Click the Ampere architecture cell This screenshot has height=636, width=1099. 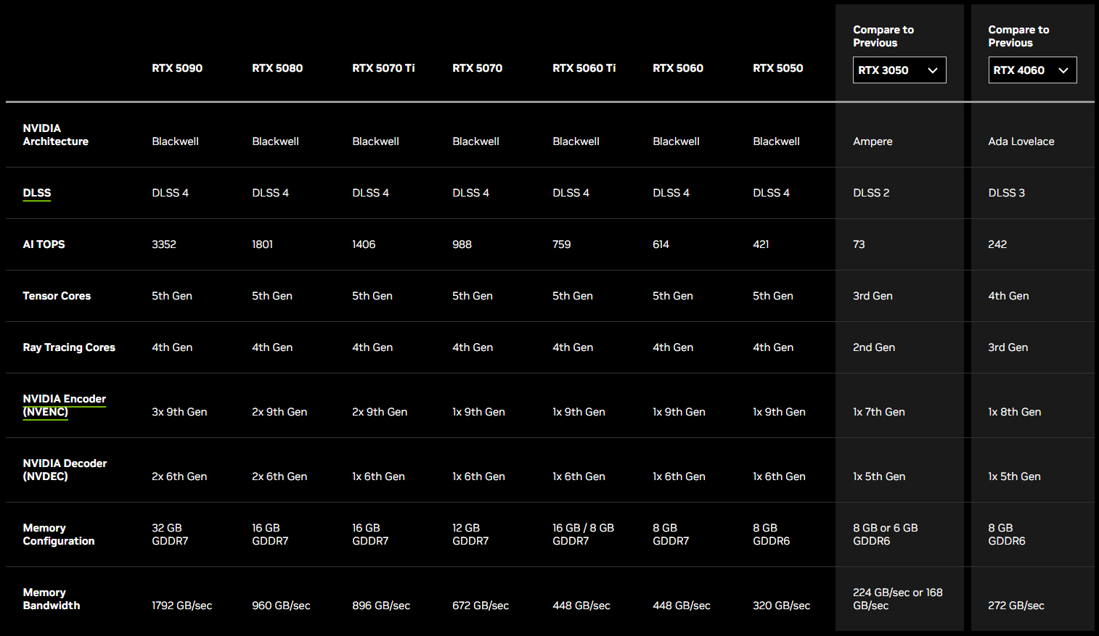873,141
